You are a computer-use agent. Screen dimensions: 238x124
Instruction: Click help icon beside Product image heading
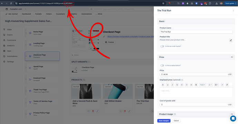pos(175,114)
